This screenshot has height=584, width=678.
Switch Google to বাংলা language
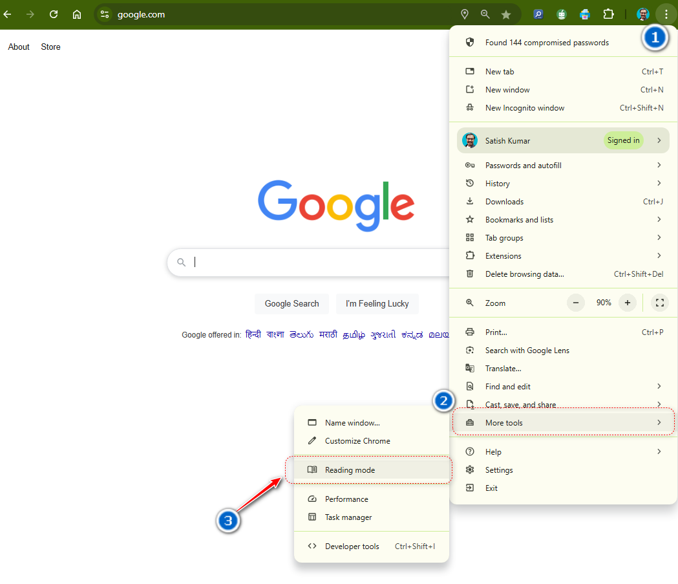(275, 334)
